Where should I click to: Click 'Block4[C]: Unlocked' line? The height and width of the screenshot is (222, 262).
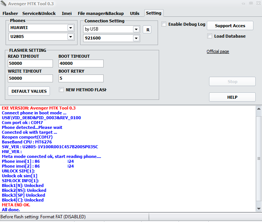coord(23,200)
